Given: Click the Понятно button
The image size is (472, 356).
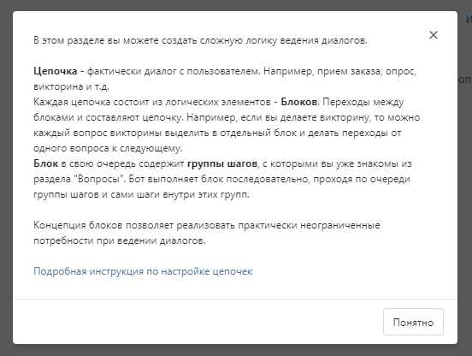Looking at the screenshot, I should pos(413,322).
